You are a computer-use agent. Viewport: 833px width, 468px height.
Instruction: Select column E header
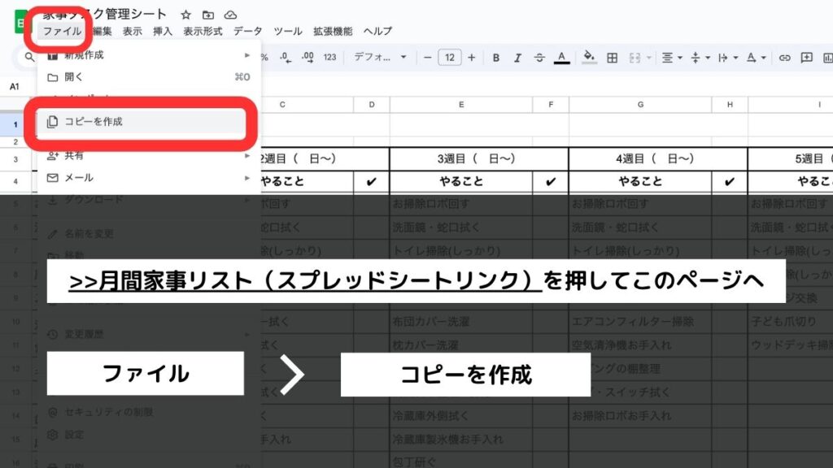[461, 105]
